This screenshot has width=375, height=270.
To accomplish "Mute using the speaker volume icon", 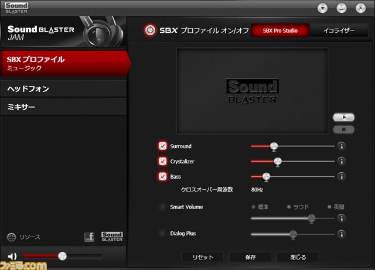I will tap(12, 256).
